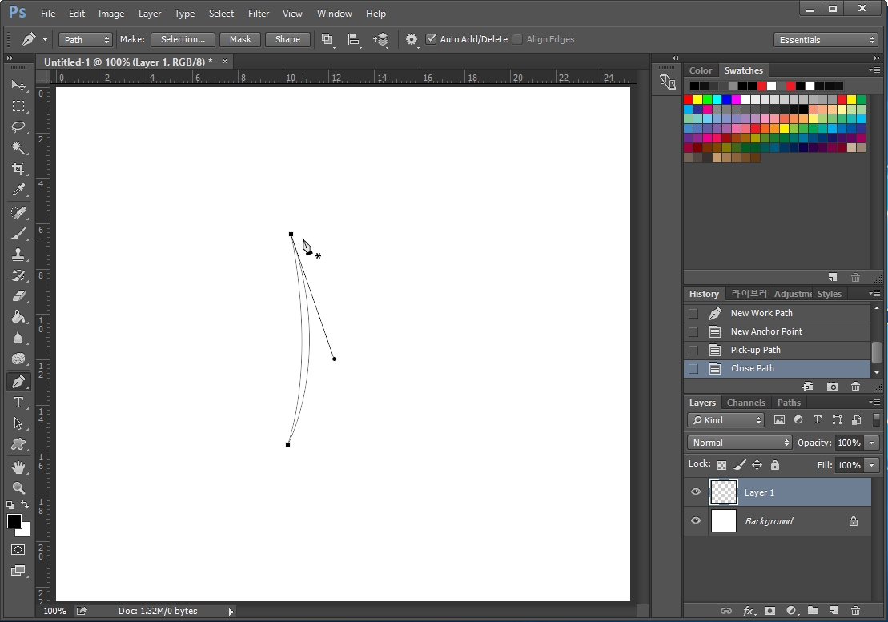Open tool preset picker arrow
The width and height of the screenshot is (888, 622).
[x=46, y=39]
